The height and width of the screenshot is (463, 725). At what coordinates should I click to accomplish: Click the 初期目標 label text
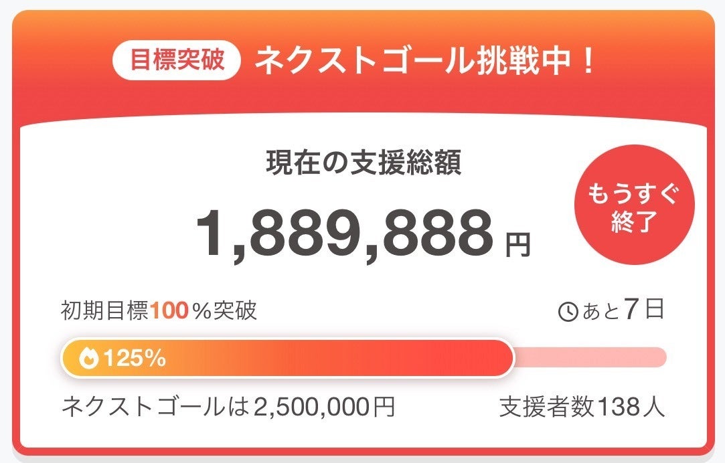pos(104,311)
